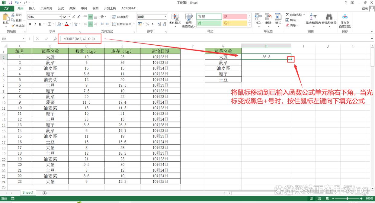Toggle middle vertical alignment

(x=91, y=17)
